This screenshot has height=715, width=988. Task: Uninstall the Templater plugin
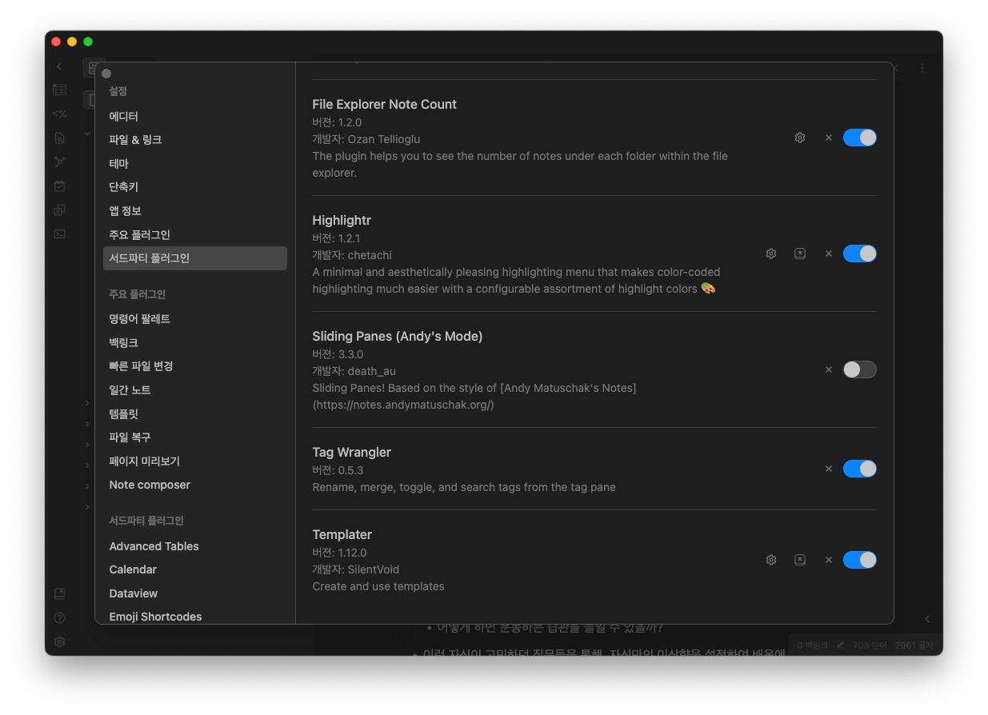(828, 560)
